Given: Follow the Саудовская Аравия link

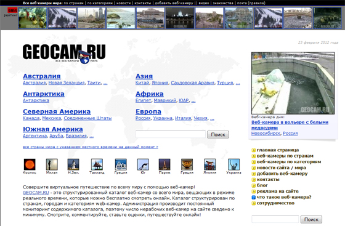Looking at the screenshot, I should click(192, 83).
